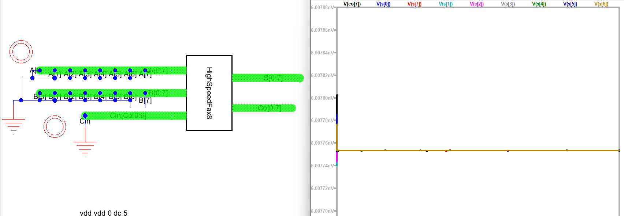Select the A[7] wire label

pyautogui.click(x=145, y=74)
